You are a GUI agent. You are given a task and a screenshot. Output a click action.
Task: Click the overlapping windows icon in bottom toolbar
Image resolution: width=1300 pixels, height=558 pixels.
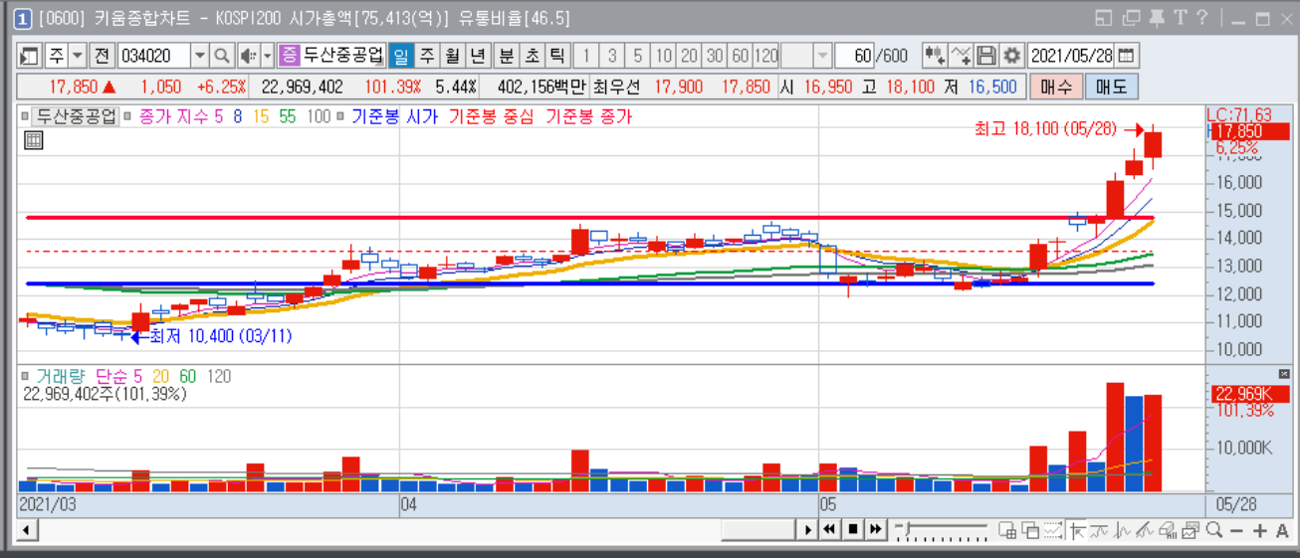[1030, 530]
